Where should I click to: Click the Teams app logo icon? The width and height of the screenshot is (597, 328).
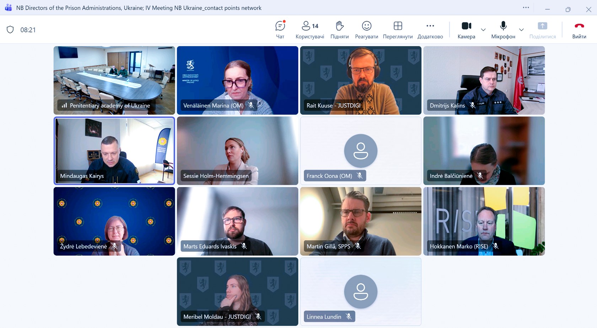point(8,8)
